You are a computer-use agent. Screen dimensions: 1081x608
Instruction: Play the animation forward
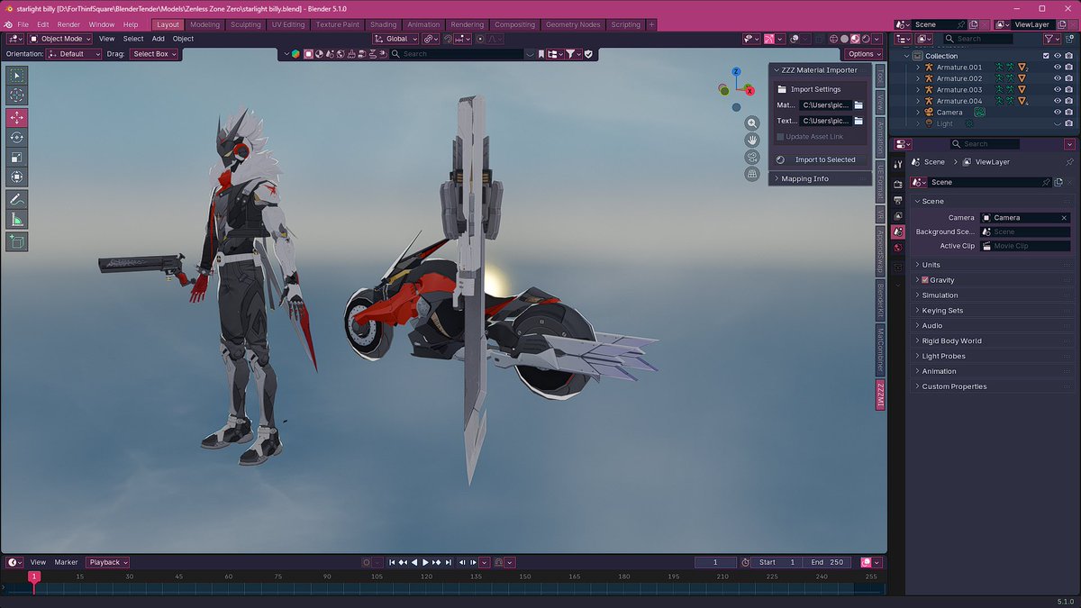pyautogui.click(x=425, y=562)
